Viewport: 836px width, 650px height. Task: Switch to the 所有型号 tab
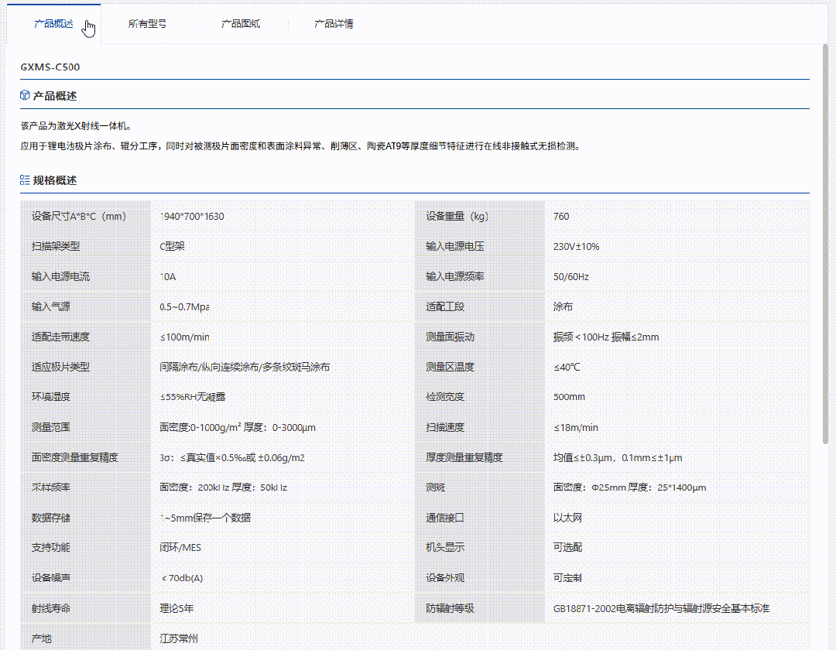(x=147, y=23)
